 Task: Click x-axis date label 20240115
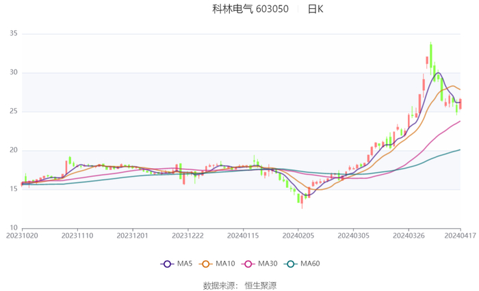coord(243,236)
